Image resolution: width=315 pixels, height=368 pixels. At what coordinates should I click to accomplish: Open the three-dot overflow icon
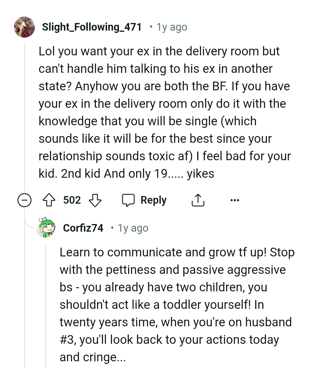click(x=235, y=200)
